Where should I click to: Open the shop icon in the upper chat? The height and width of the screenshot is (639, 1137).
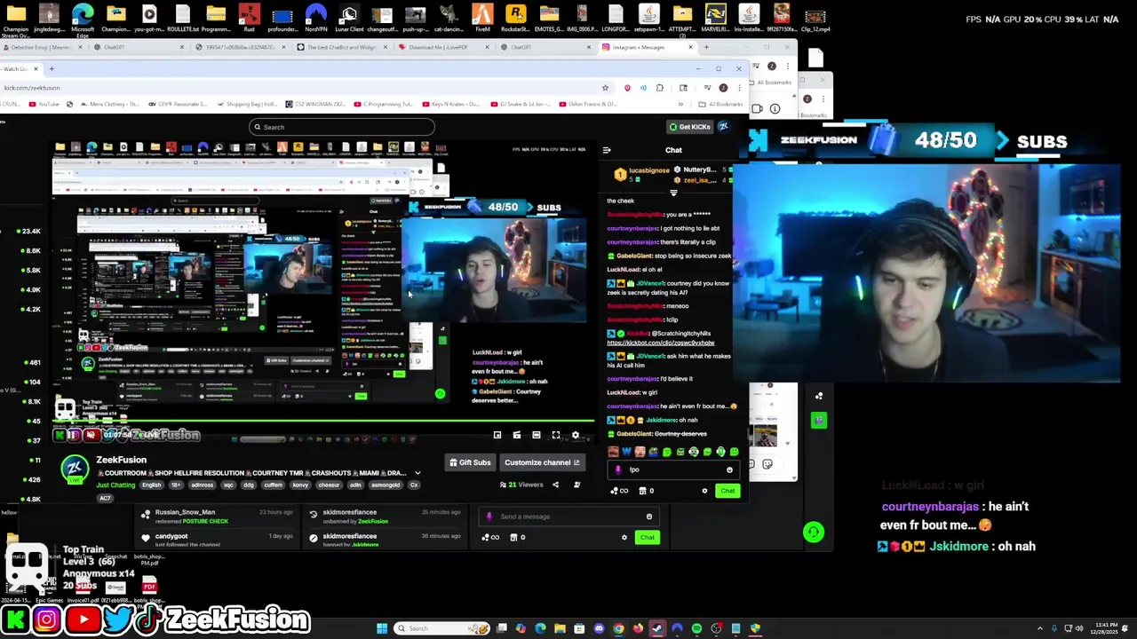644,491
